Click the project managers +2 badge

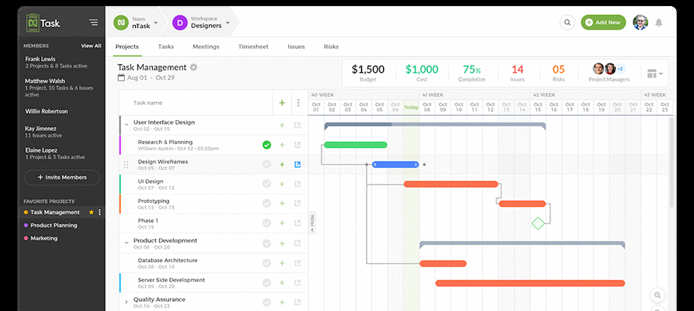point(620,69)
